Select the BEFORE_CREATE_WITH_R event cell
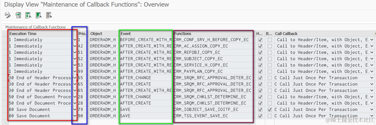Image resolution: width=376 pixels, height=125 pixels. [146, 40]
